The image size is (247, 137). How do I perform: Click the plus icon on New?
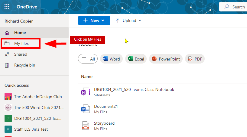[x=85, y=20]
